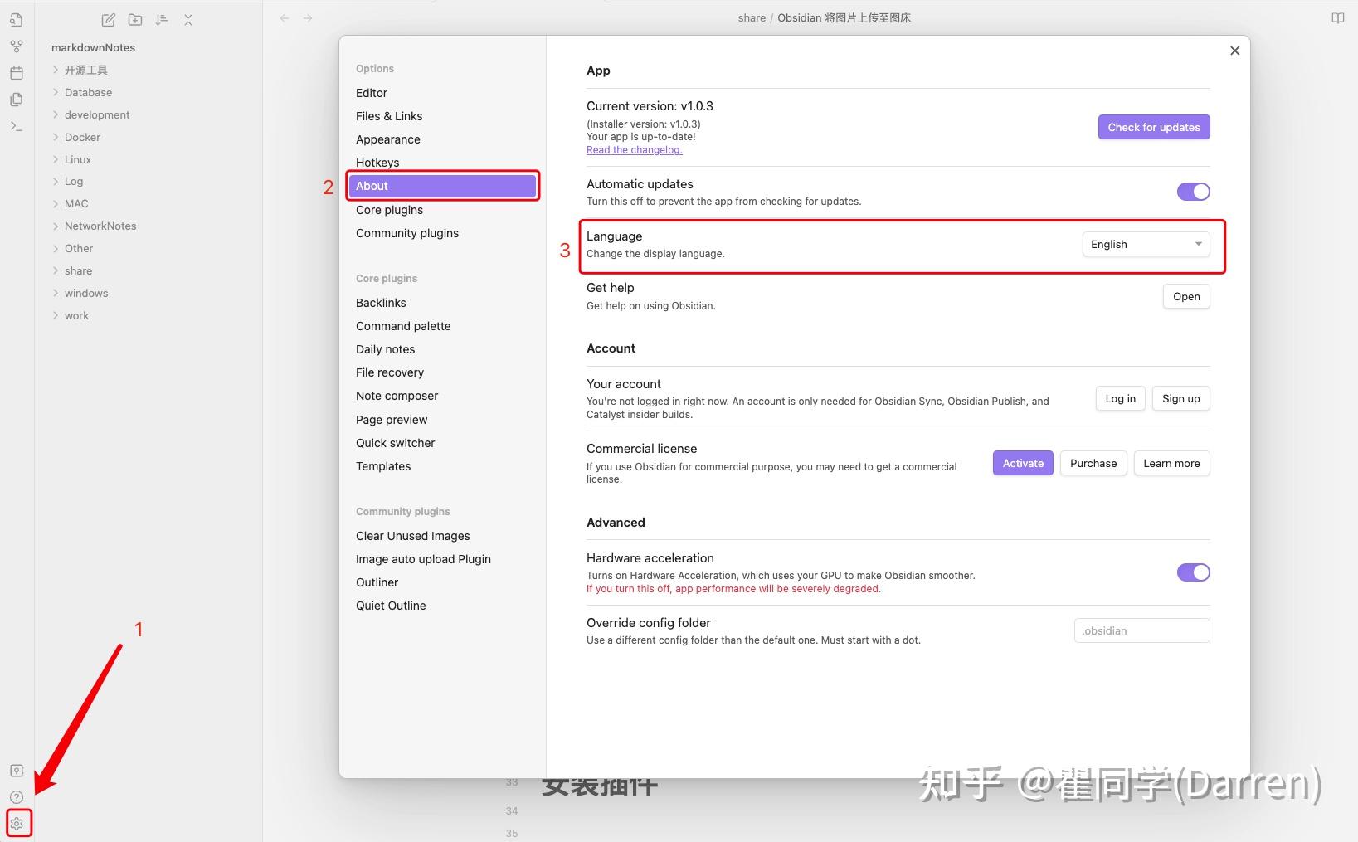
Task: Navigate forward with the right arrow
Action: [308, 17]
